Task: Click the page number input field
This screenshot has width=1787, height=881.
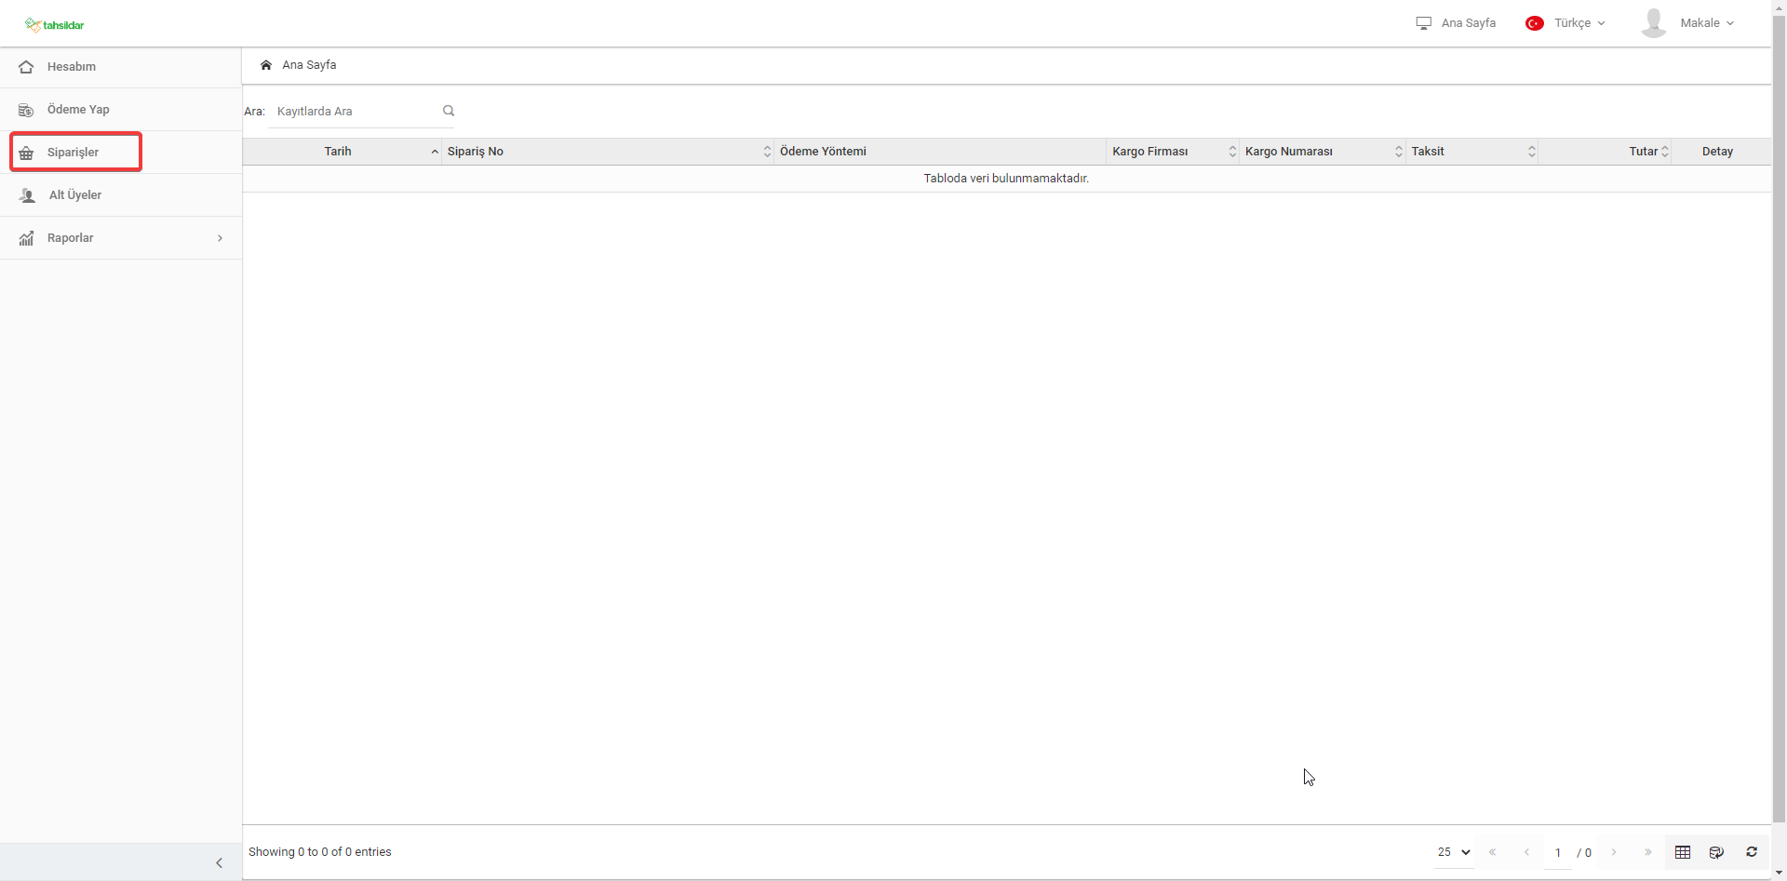Action: (1558, 852)
